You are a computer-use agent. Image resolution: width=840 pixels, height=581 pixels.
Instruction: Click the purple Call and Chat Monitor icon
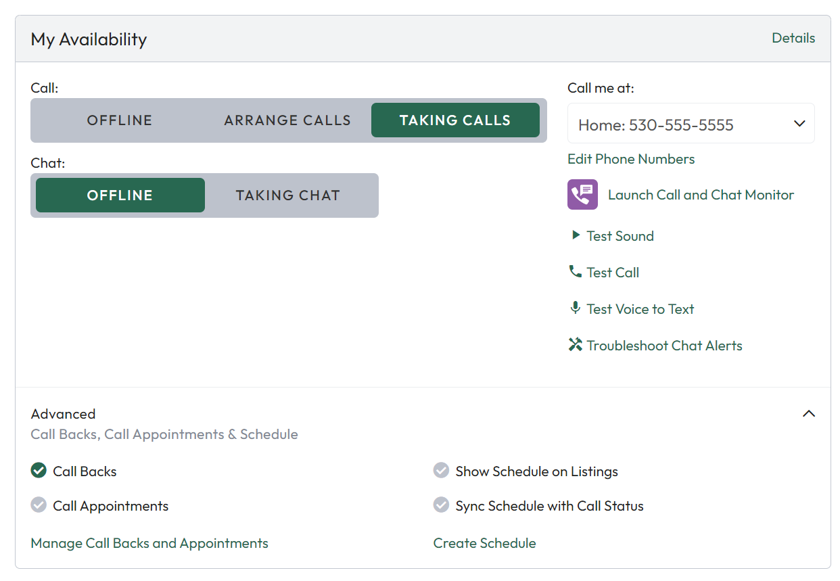(x=582, y=195)
